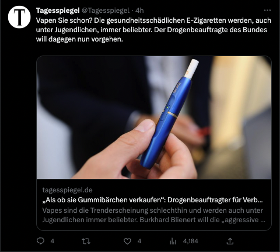The height and width of the screenshot is (252, 280).
Task: Click the 4,184 views count
Action: click(x=190, y=241)
